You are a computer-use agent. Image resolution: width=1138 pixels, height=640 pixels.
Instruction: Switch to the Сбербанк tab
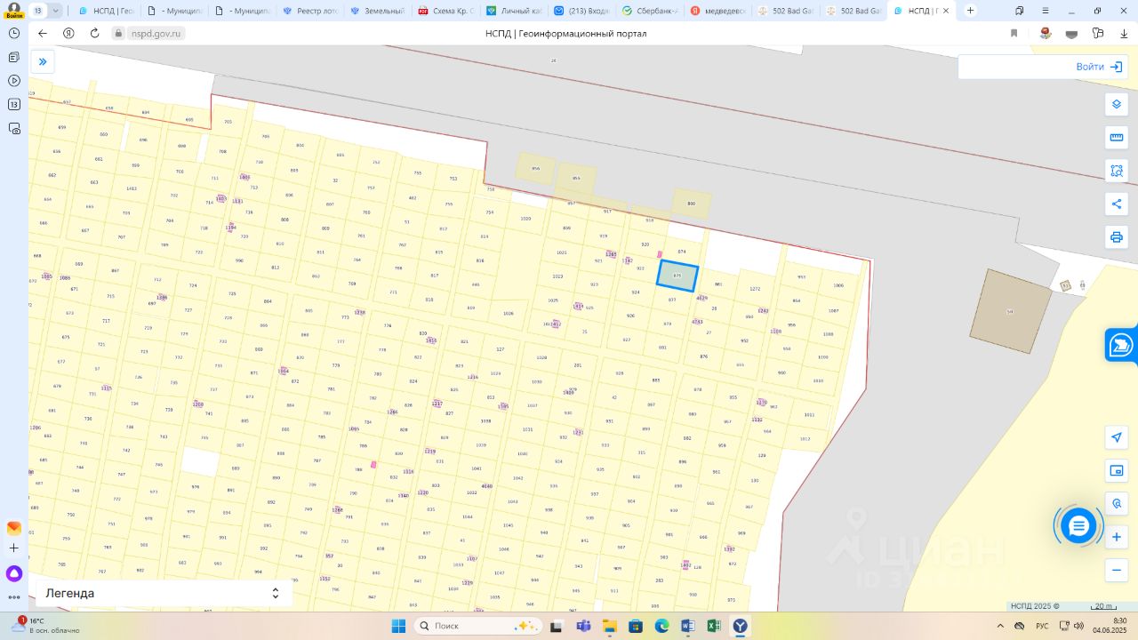coord(649,11)
